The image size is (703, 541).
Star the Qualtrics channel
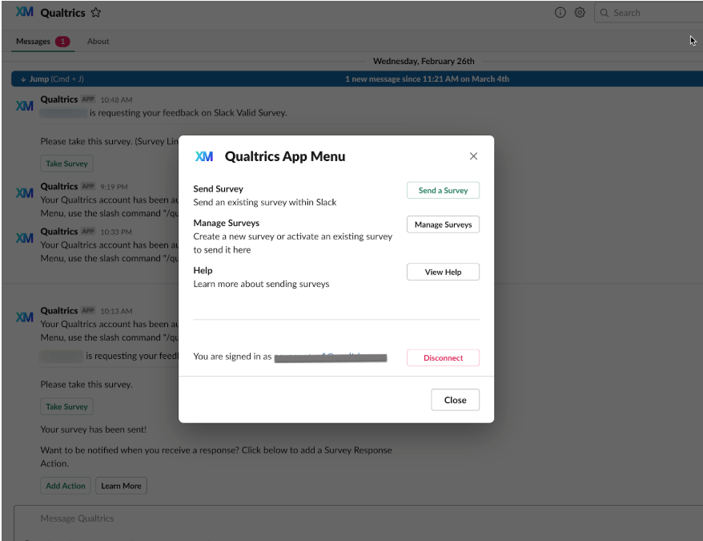pos(95,13)
